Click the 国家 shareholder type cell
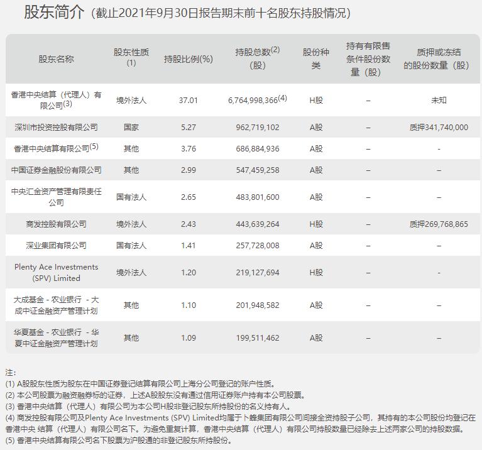The image size is (482, 450). [131, 127]
